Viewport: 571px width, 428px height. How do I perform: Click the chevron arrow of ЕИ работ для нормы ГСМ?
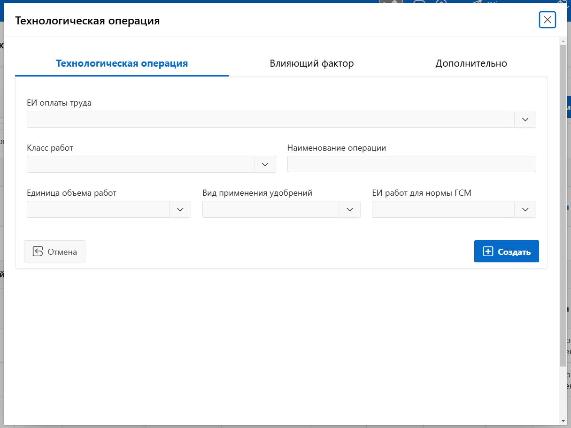[x=525, y=209]
